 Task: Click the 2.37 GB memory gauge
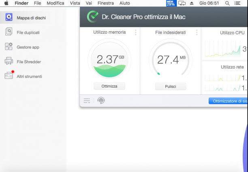109,60
